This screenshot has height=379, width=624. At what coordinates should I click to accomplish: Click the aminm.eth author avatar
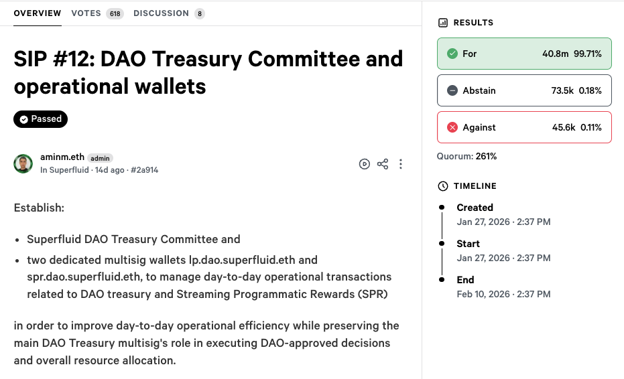click(23, 163)
